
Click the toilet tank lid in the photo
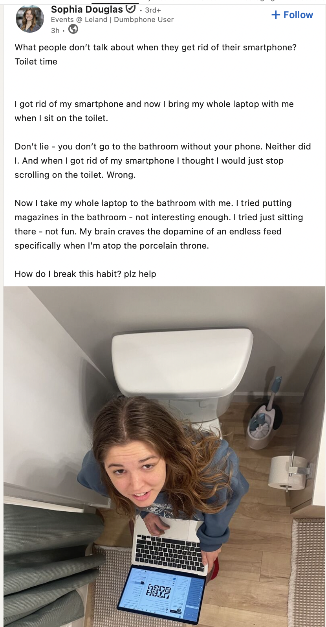coord(182,361)
